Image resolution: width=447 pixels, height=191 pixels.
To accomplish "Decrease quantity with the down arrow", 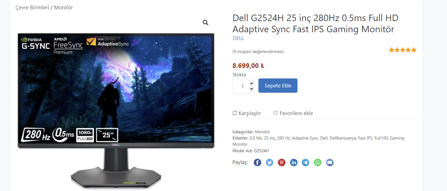I will coord(252,89).
